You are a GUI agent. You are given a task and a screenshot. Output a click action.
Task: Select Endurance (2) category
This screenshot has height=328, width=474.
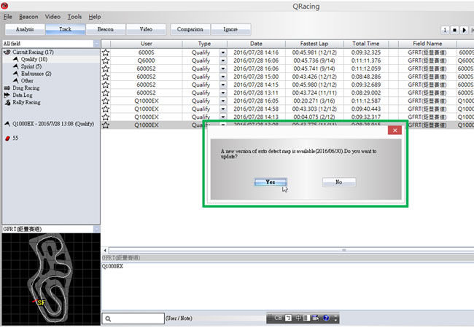[x=36, y=74]
